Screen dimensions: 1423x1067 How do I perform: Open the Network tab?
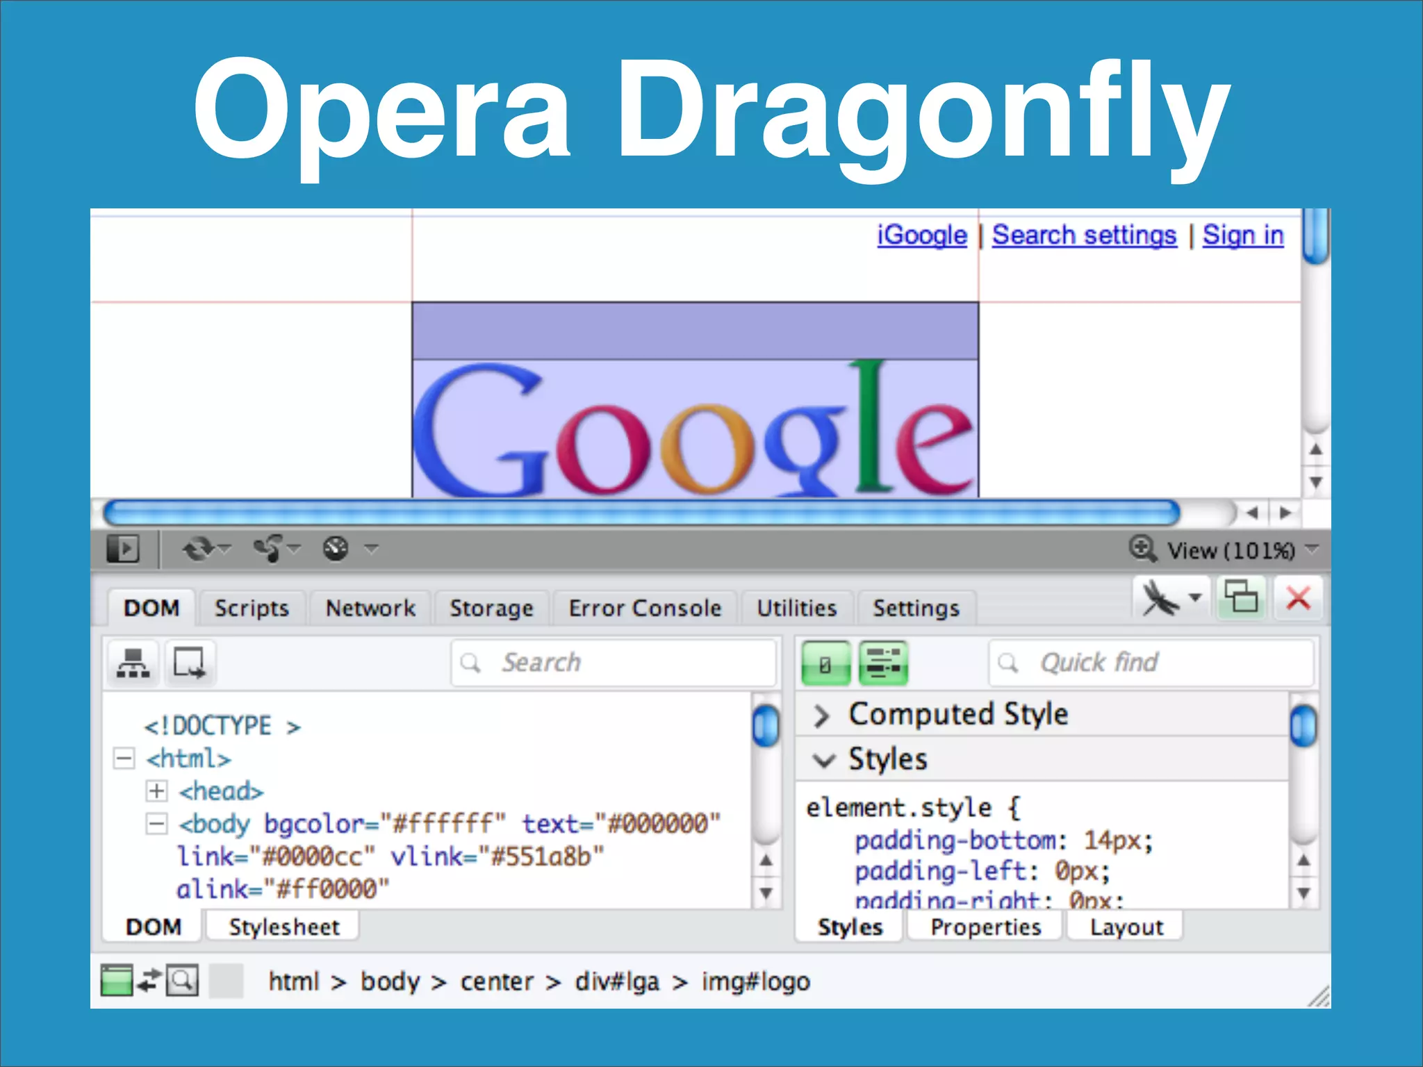point(370,608)
